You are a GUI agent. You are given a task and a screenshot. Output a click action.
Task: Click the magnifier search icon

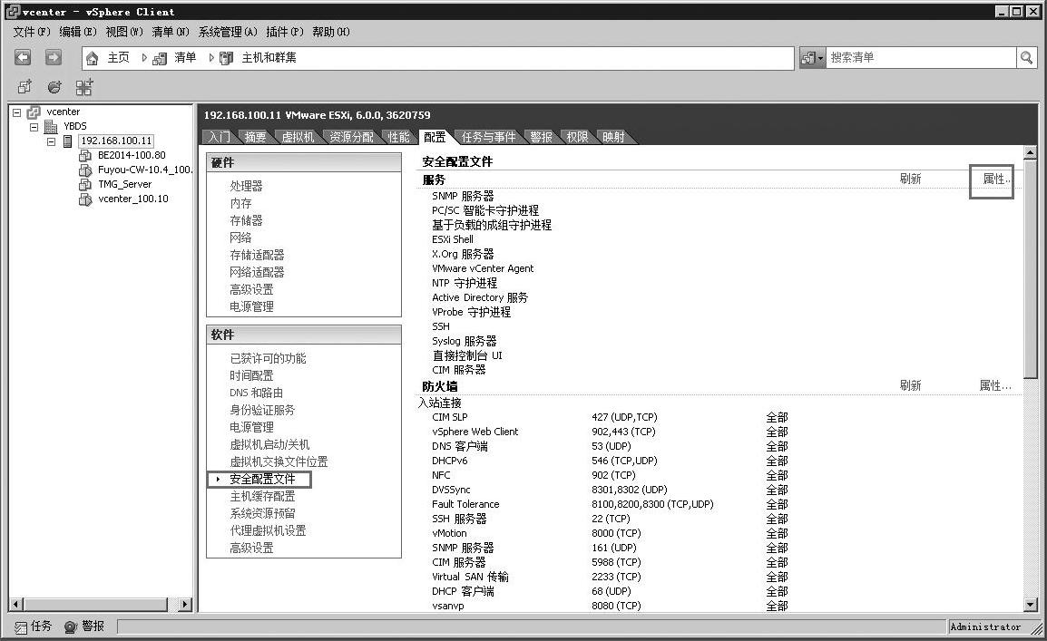[1026, 57]
